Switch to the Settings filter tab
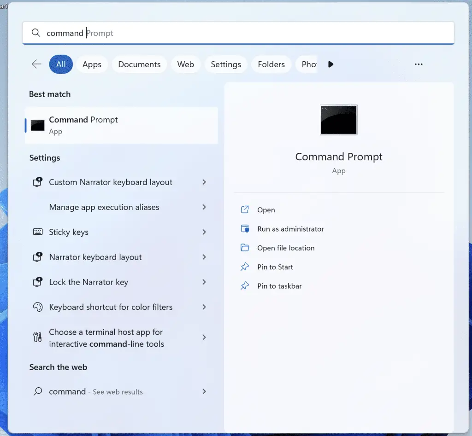 pos(226,64)
